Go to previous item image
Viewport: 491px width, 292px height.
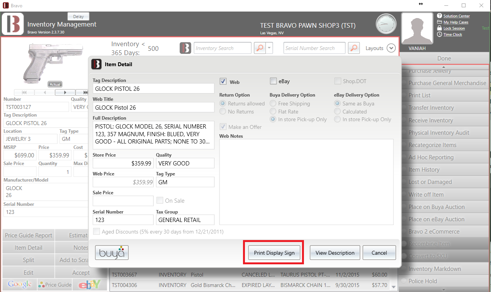click(x=45, y=92)
